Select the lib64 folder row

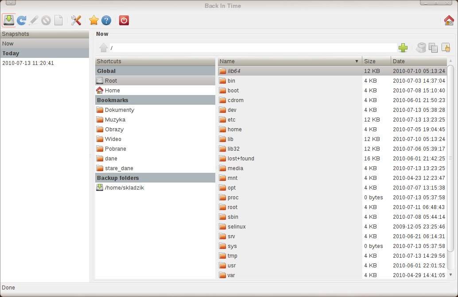point(332,71)
